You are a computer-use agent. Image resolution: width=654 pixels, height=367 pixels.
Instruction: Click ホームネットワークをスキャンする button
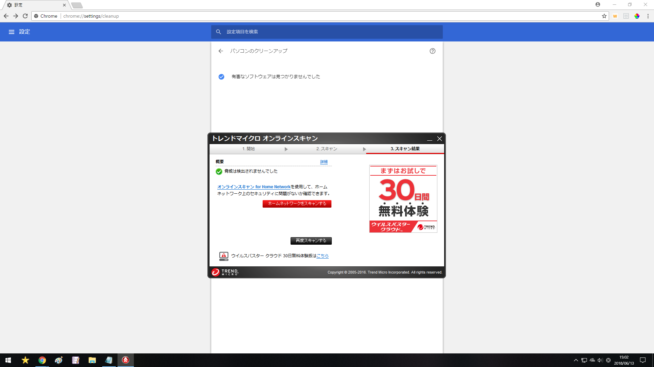[297, 204]
